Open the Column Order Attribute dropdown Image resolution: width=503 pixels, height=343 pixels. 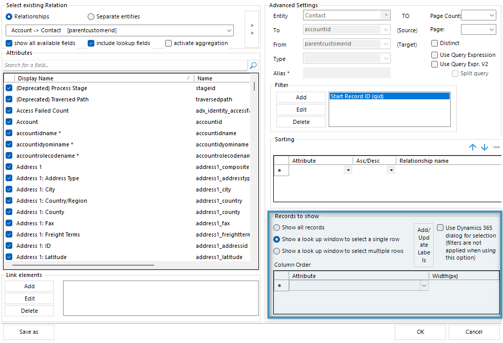click(424, 286)
